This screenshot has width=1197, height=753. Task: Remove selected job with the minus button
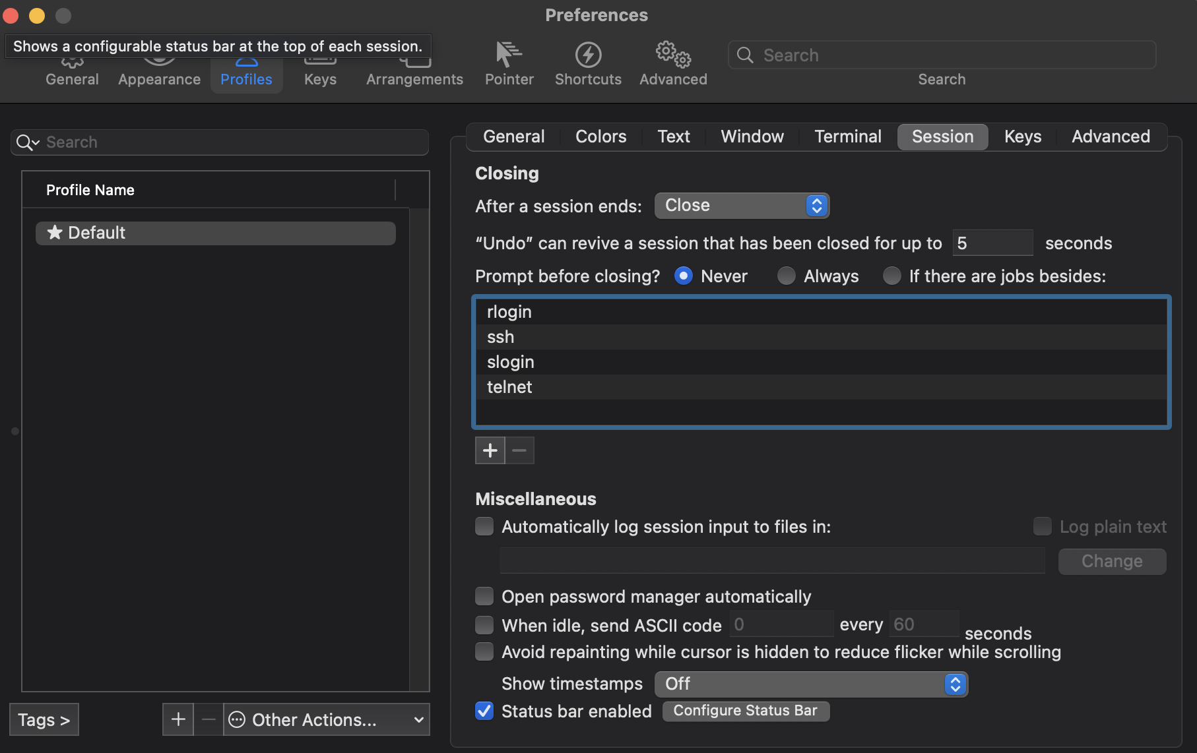pyautogui.click(x=520, y=450)
